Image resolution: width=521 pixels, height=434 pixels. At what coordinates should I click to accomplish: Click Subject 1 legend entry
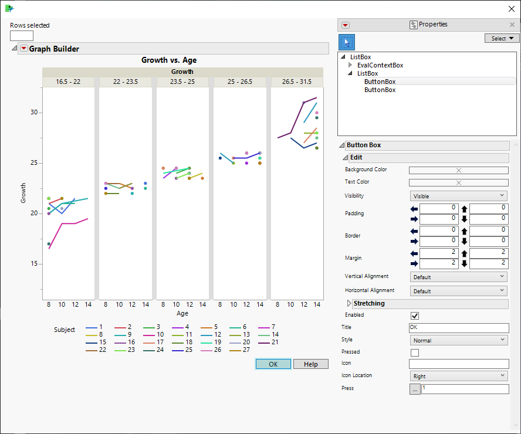[94, 327]
